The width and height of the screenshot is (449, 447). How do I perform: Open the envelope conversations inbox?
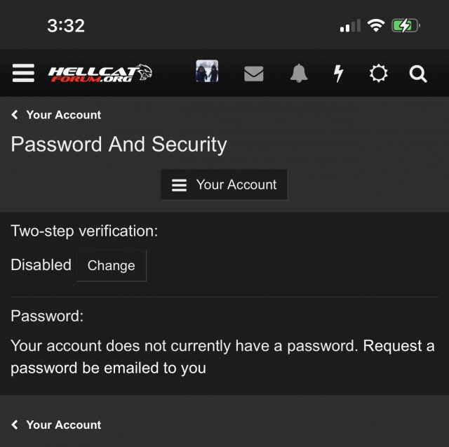click(253, 73)
